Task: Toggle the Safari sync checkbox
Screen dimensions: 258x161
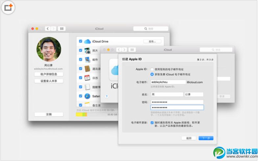Action: (81, 96)
